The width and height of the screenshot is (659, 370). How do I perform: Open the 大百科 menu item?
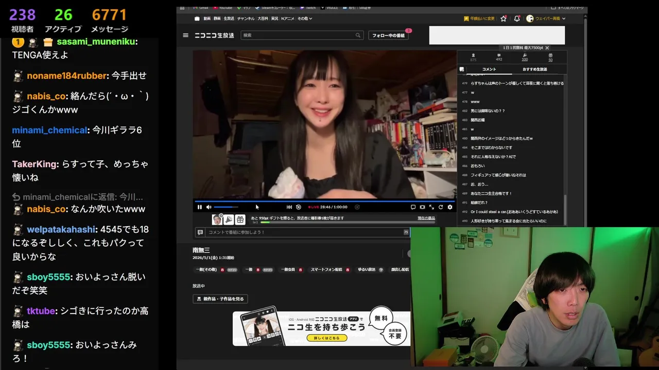click(263, 18)
